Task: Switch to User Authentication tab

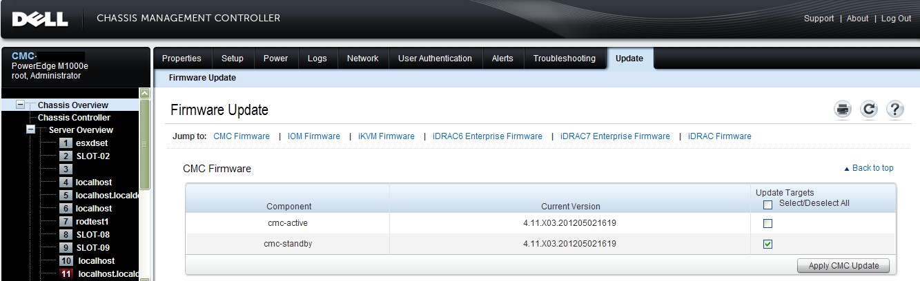Action: (435, 59)
